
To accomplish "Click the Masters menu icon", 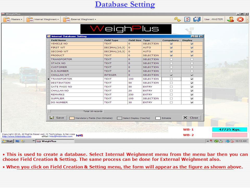I will pyautogui.click(x=7, y=20).
